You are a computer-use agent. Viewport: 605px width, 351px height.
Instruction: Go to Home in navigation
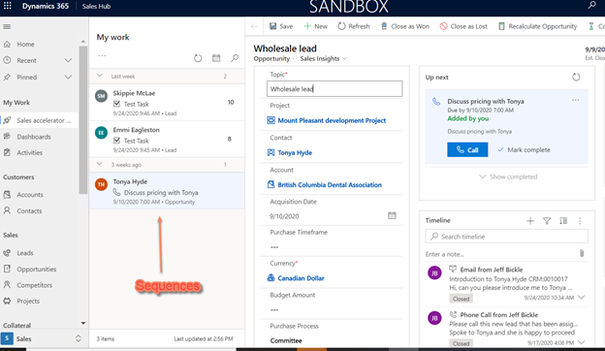25,45
